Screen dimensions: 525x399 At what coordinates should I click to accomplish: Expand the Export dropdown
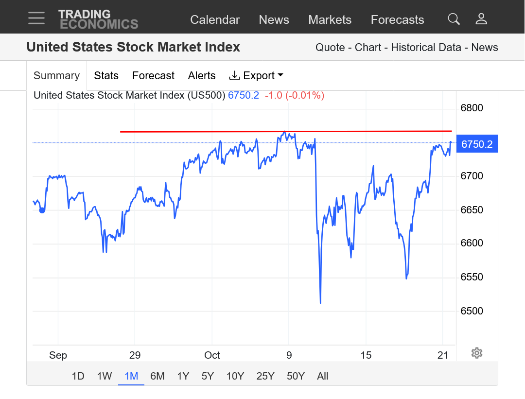pos(256,75)
